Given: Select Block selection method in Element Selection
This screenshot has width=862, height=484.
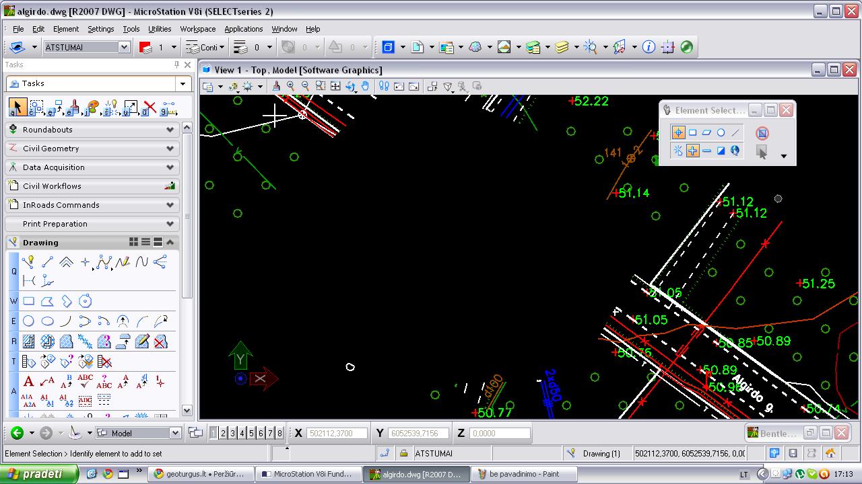Looking at the screenshot, I should 692,132.
